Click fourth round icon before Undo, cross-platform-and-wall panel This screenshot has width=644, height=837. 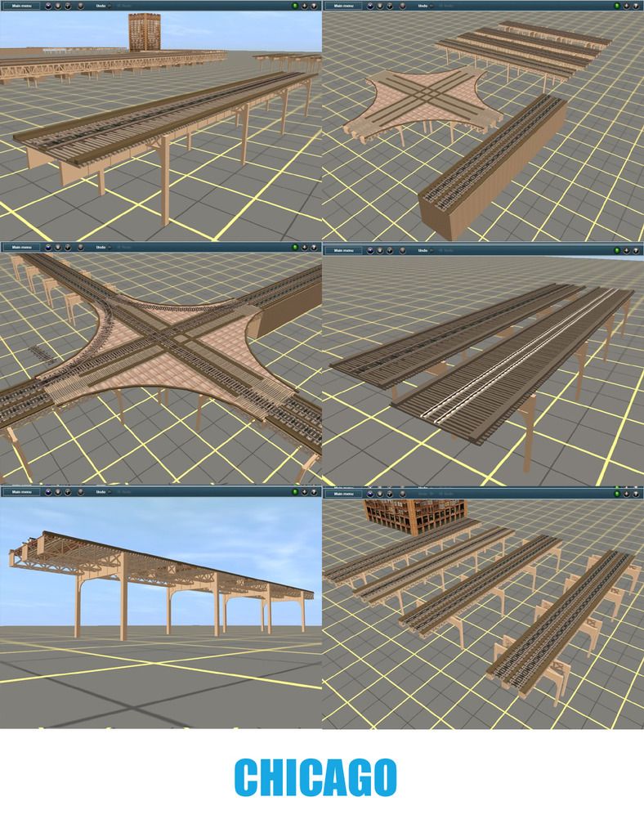coord(402,6)
